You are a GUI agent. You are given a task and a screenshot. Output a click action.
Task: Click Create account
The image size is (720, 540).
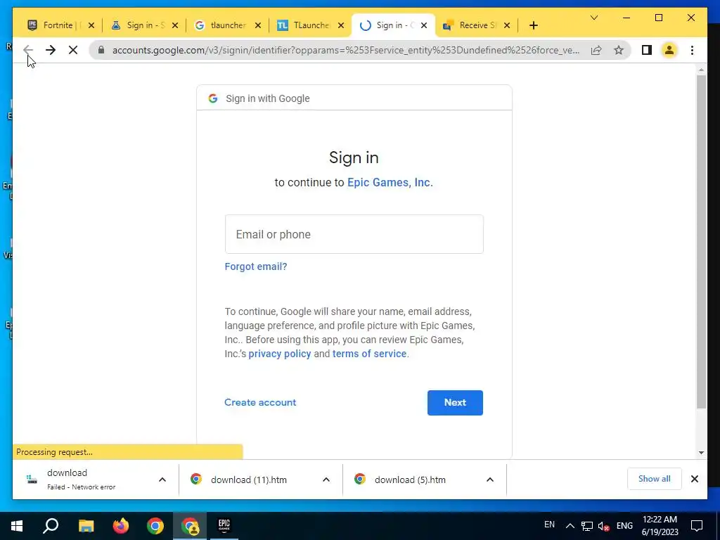[x=260, y=402]
